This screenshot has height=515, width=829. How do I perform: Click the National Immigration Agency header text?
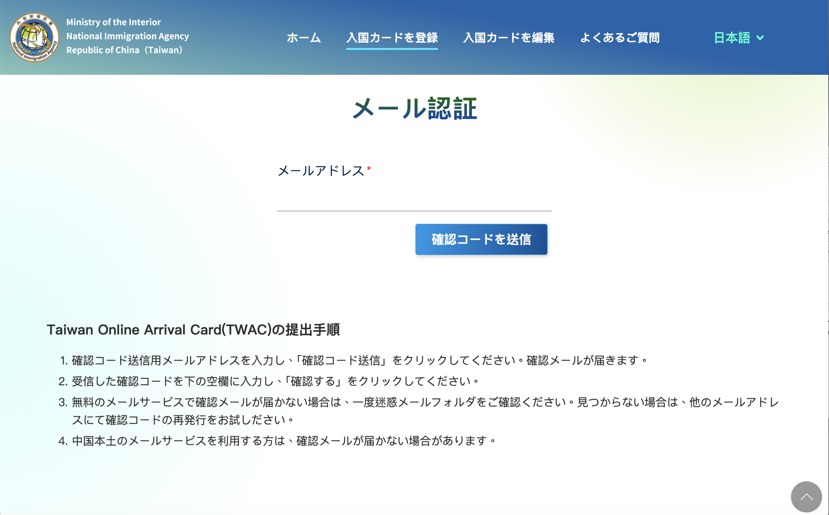point(128,36)
